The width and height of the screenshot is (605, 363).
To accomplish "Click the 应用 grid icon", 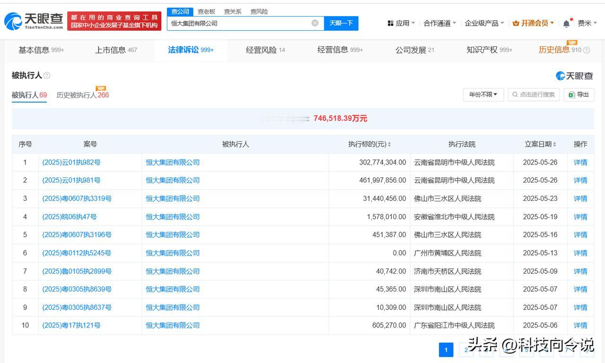I will [x=390, y=23].
